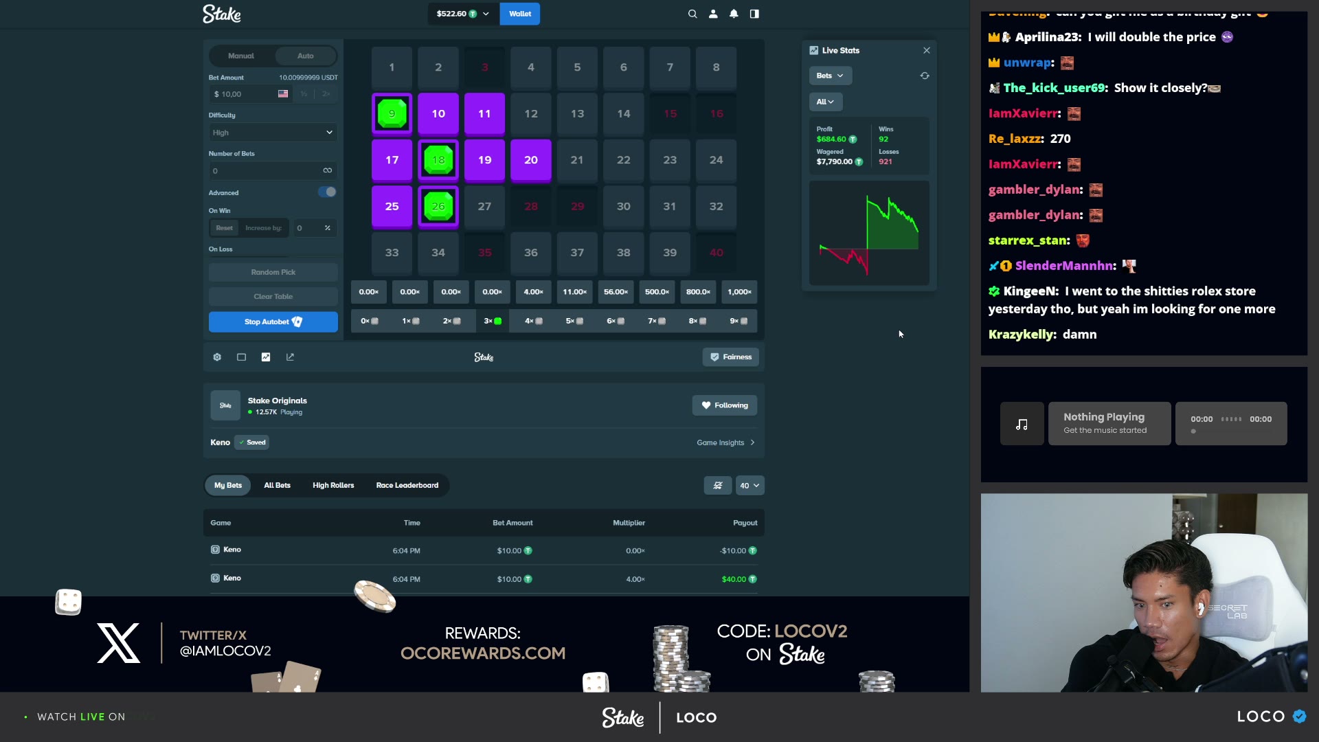Toggle the Keno Saved badge
Image resolution: width=1319 pixels, height=742 pixels.
pyautogui.click(x=251, y=442)
